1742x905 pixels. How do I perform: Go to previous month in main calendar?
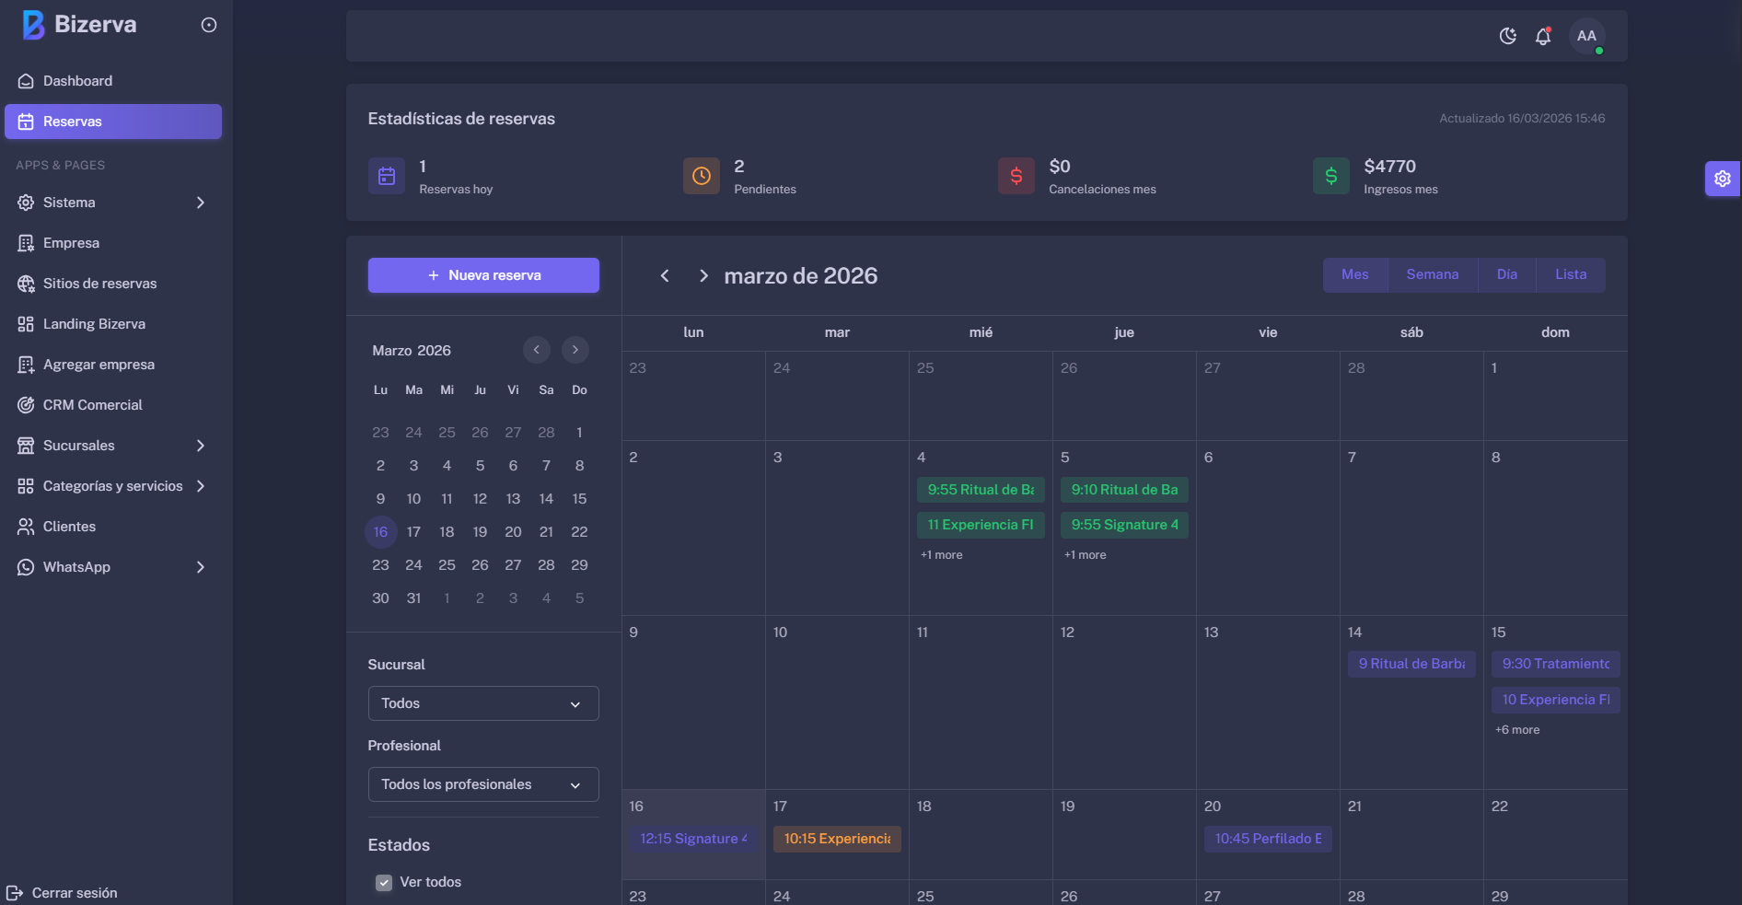(665, 275)
